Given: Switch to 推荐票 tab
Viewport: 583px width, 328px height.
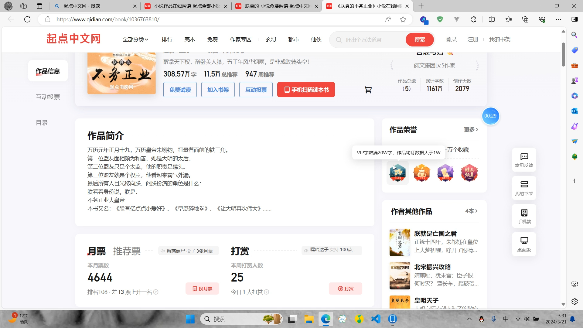Looking at the screenshot, I should [x=127, y=251].
